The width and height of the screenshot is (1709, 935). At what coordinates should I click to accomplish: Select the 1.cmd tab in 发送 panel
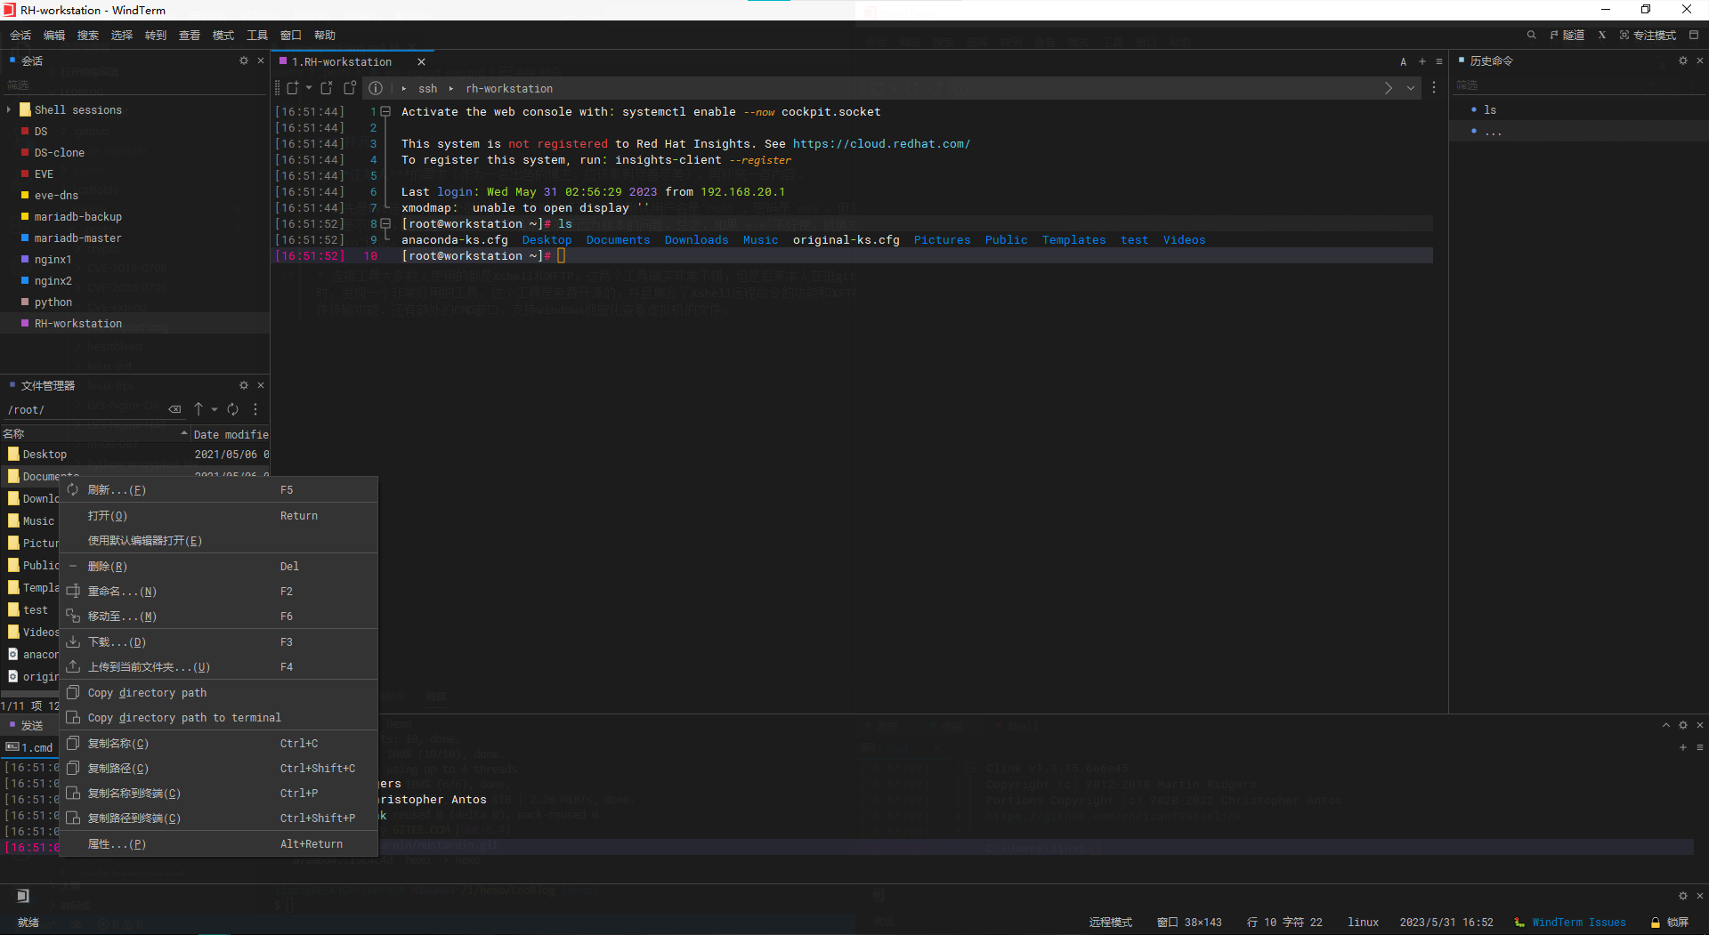[29, 747]
